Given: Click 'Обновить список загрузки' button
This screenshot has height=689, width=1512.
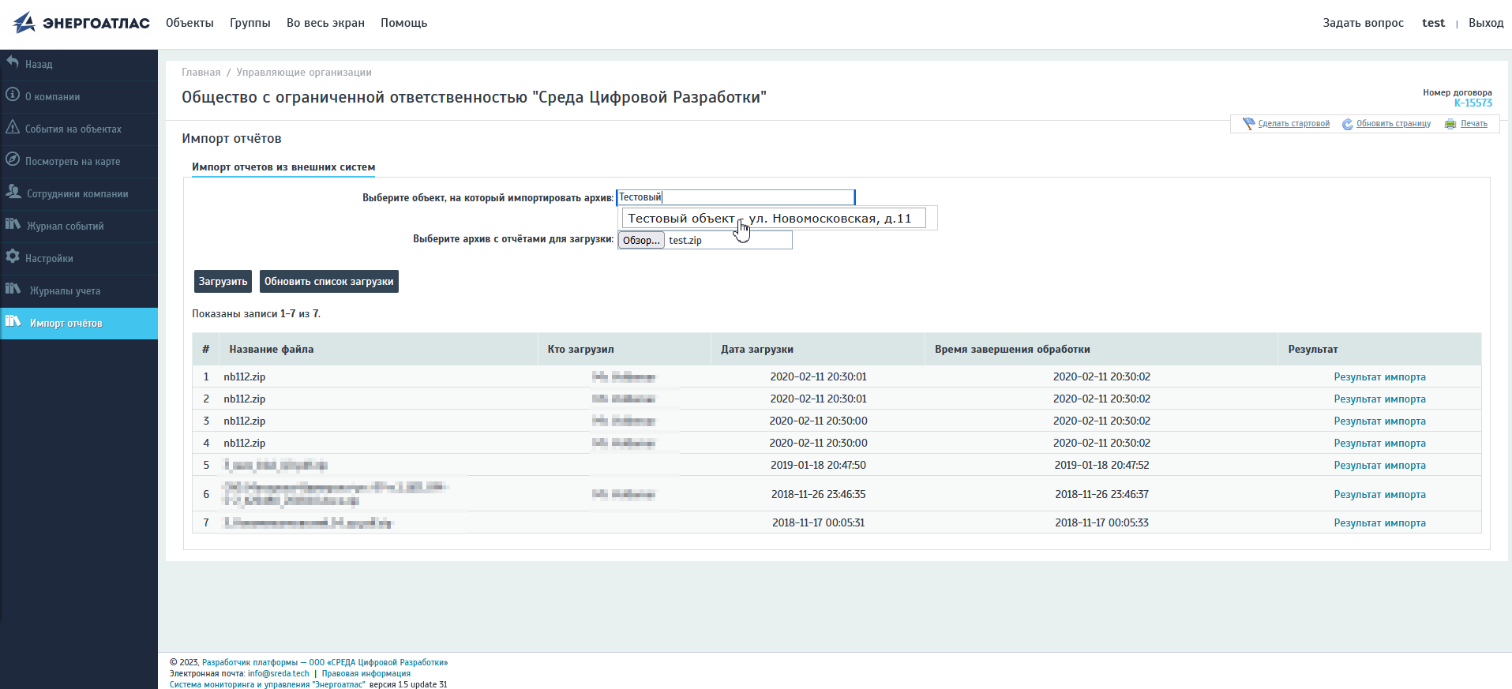Looking at the screenshot, I should pyautogui.click(x=328, y=282).
